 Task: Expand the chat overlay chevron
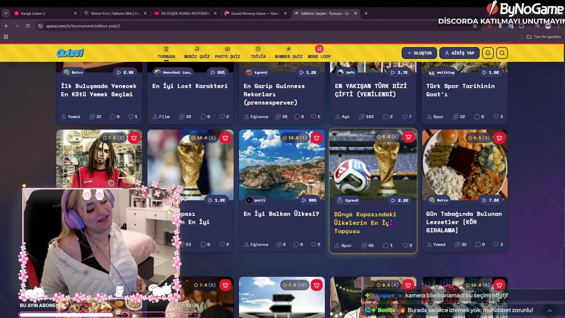(x=550, y=310)
